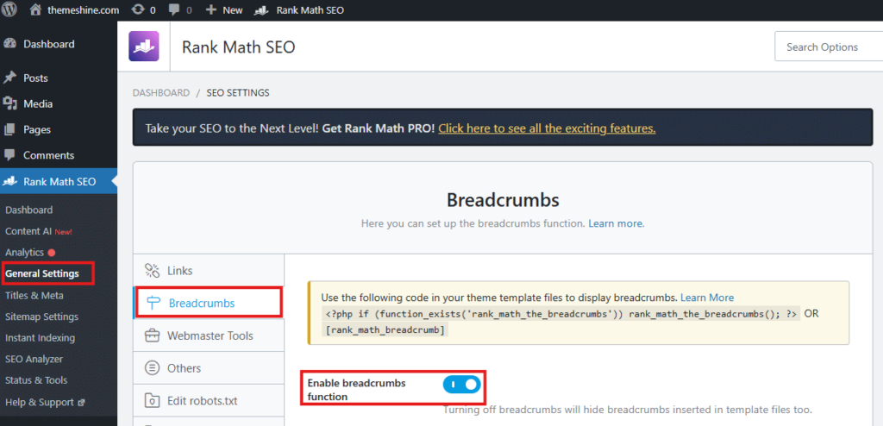
Task: Click the Webmaster Tools briefcase icon
Action: [x=152, y=335]
